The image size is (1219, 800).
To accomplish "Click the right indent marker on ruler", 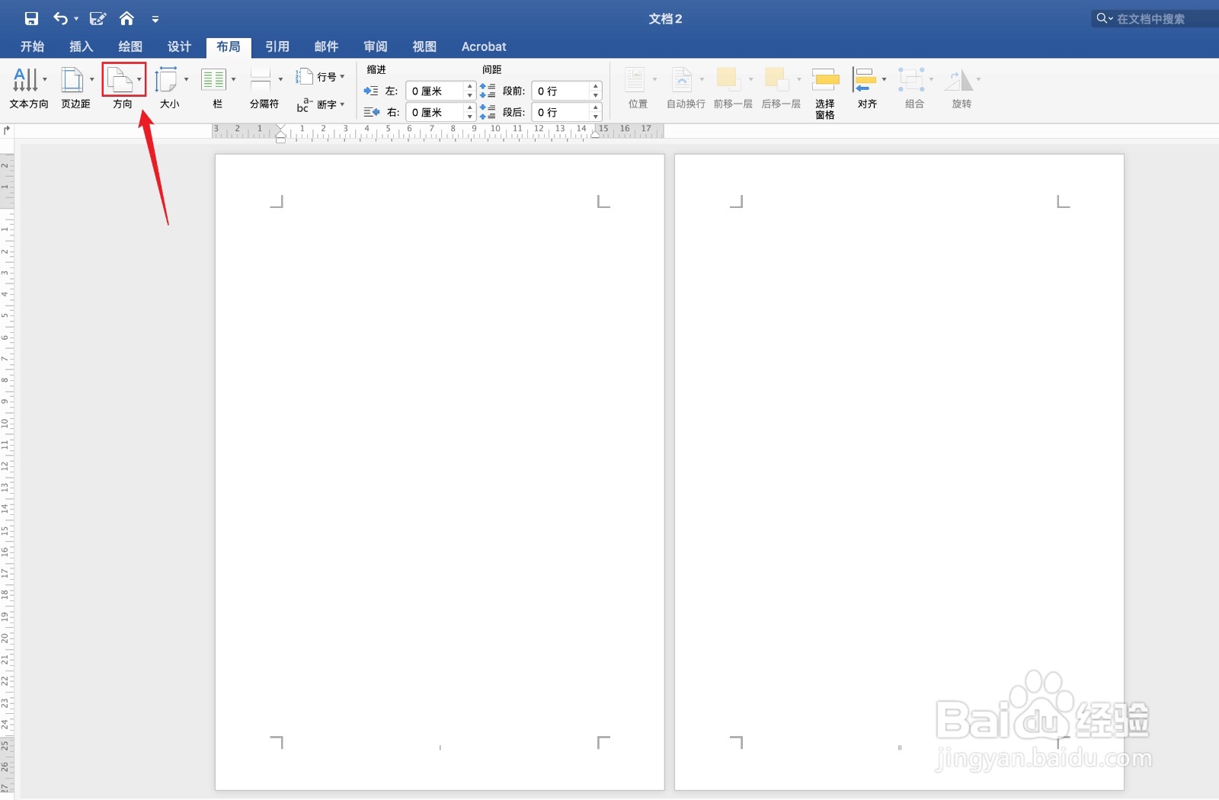I will tap(596, 134).
